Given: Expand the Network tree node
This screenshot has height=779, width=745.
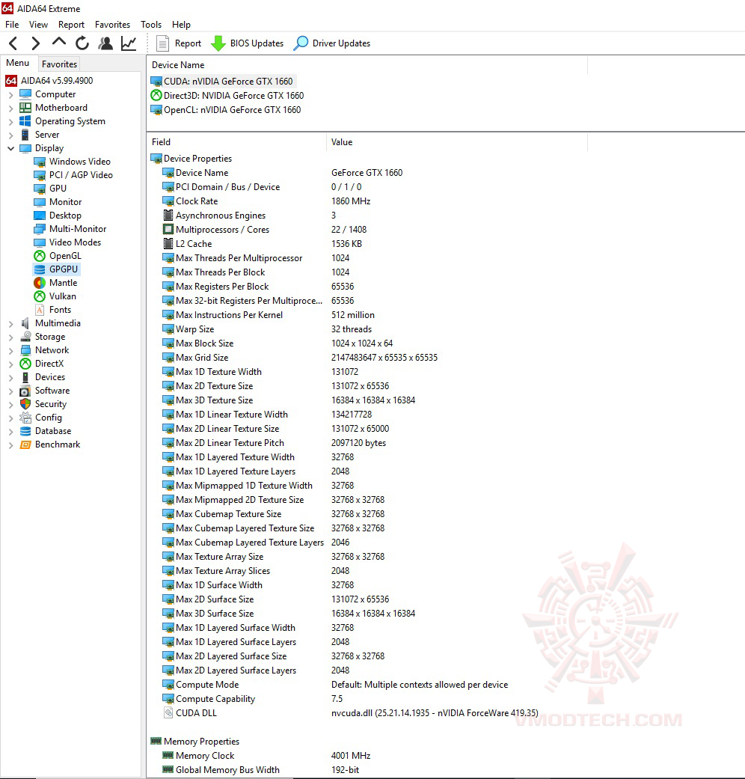Looking at the screenshot, I should [11, 350].
